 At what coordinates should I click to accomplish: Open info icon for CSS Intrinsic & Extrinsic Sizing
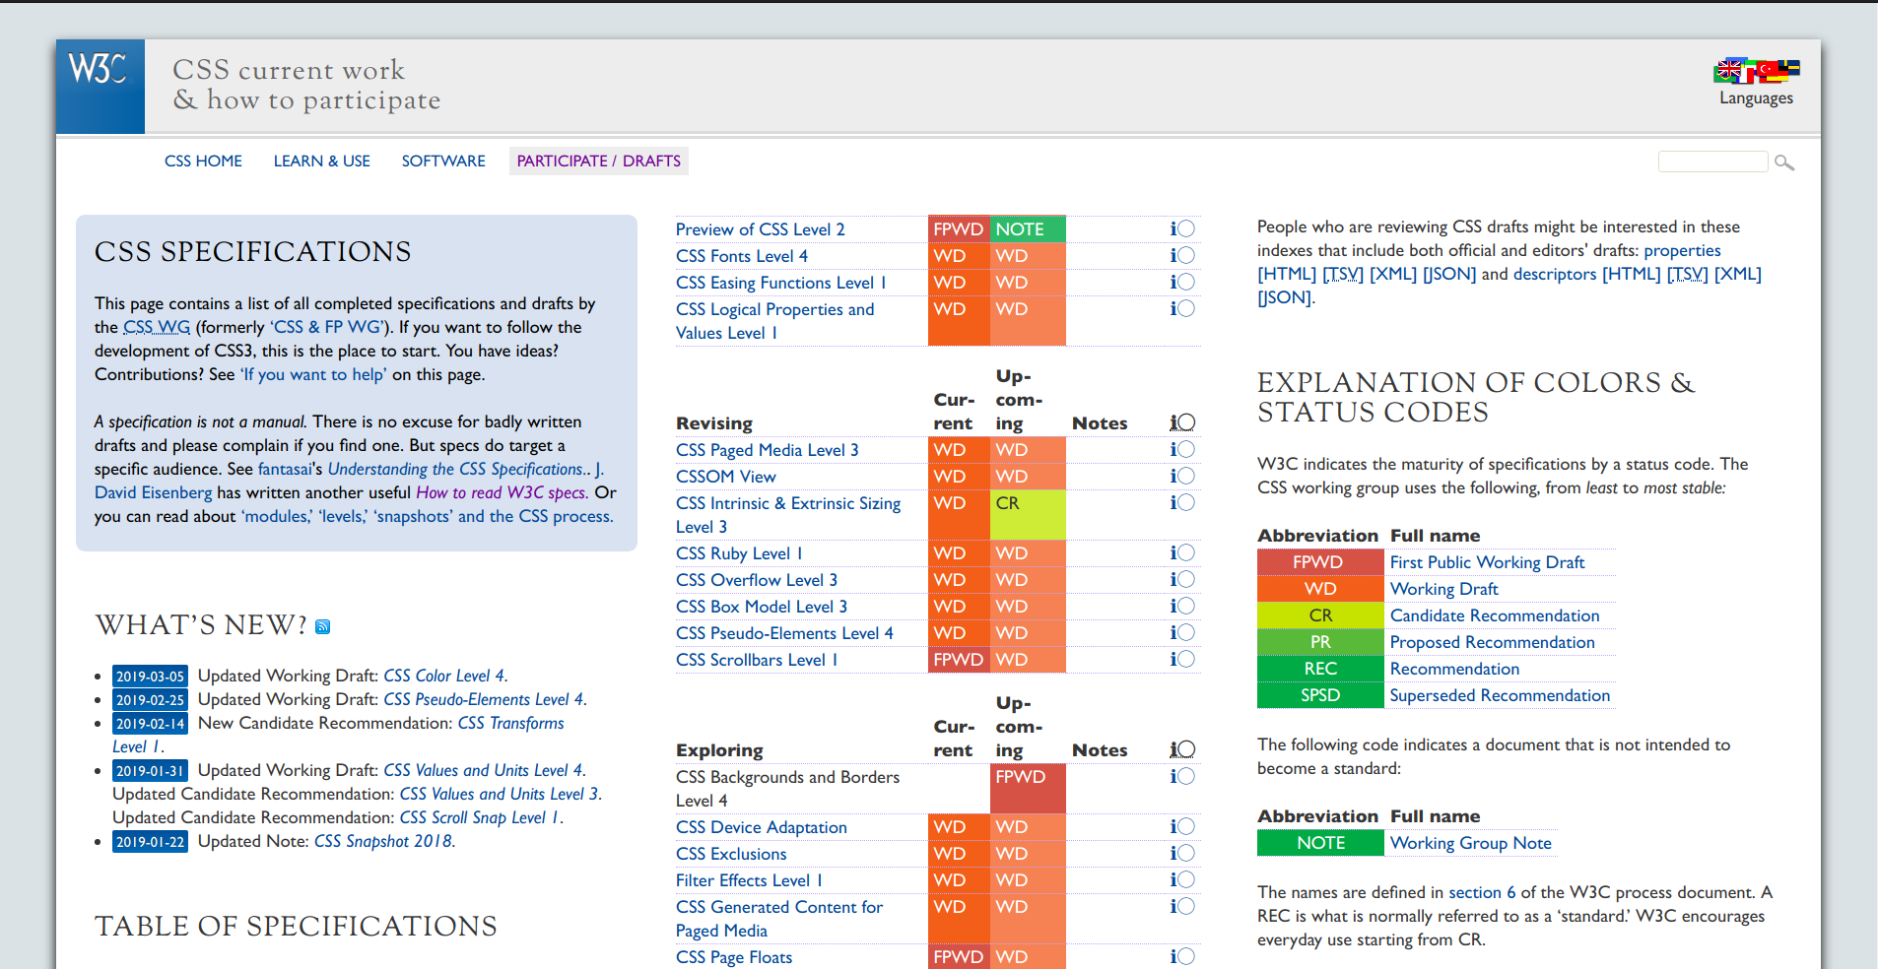point(1182,502)
